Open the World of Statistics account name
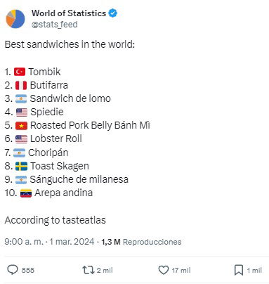This screenshot has height=284, width=269. click(69, 13)
